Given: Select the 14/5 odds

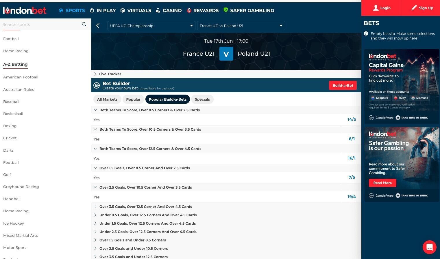Looking at the screenshot, I should 352,119.
